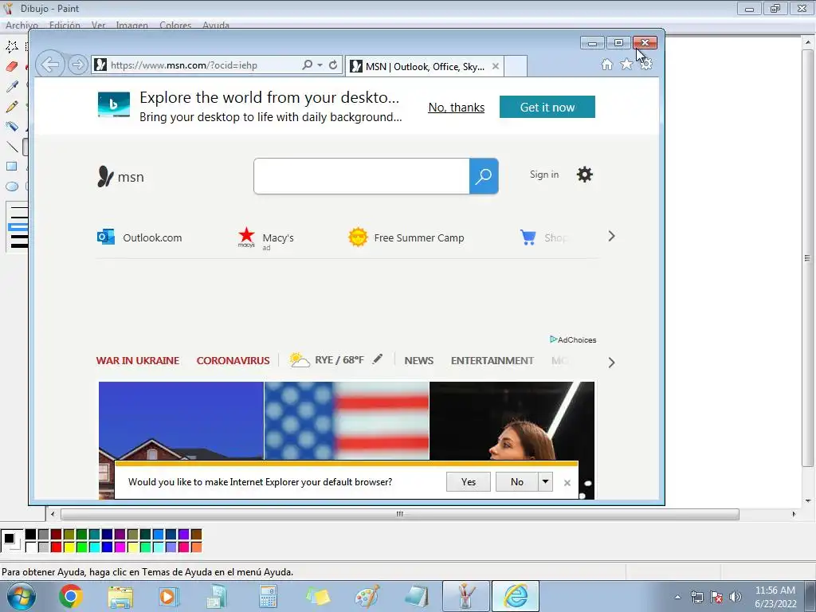The width and height of the screenshot is (816, 612).
Task: Click the volume speaker tray icon
Action: 736,597
